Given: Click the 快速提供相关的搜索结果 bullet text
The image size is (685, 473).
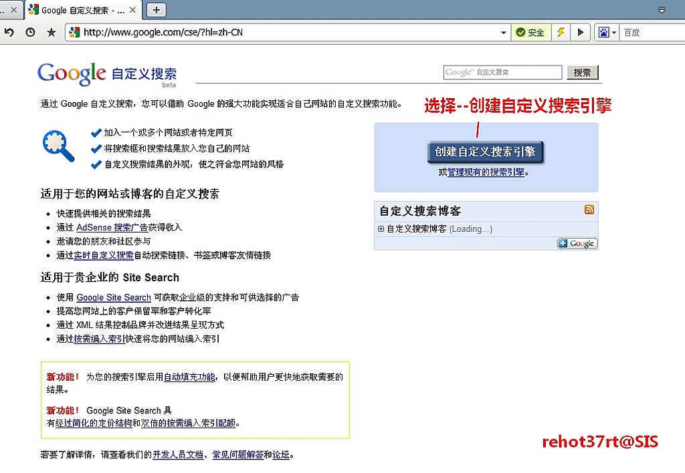Looking at the screenshot, I should pos(104,213).
